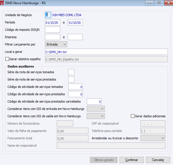
Task: Click the Telefone para contato field
Action: click(153, 131)
